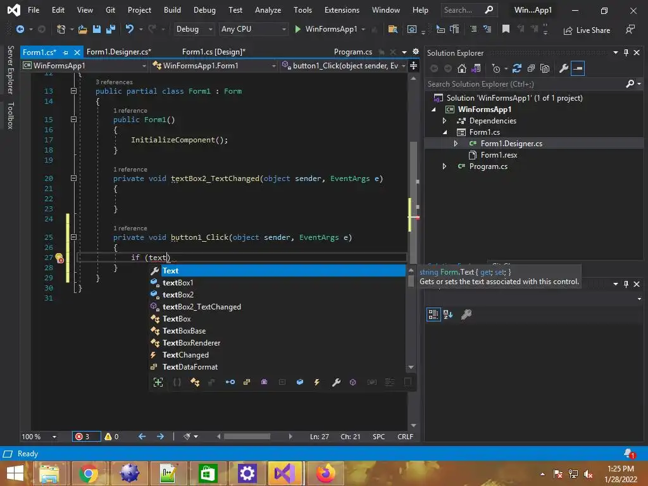This screenshot has height=486, width=648.
Task: Click the bookmark icon in toolbar
Action: click(x=506, y=29)
